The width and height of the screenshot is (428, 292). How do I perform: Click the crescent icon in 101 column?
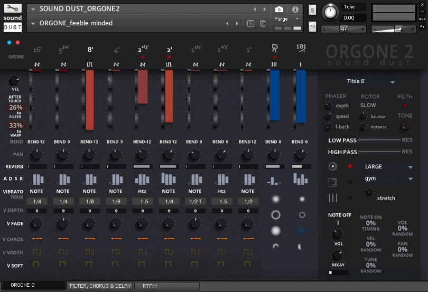pos(300,247)
